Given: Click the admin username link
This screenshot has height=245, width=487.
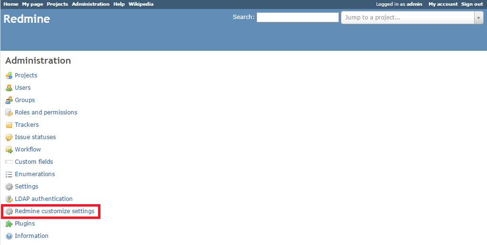Looking at the screenshot, I should pyautogui.click(x=414, y=4).
